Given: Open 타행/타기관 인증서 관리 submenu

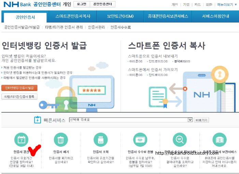Looking at the screenshot, I should click(x=64, y=27).
